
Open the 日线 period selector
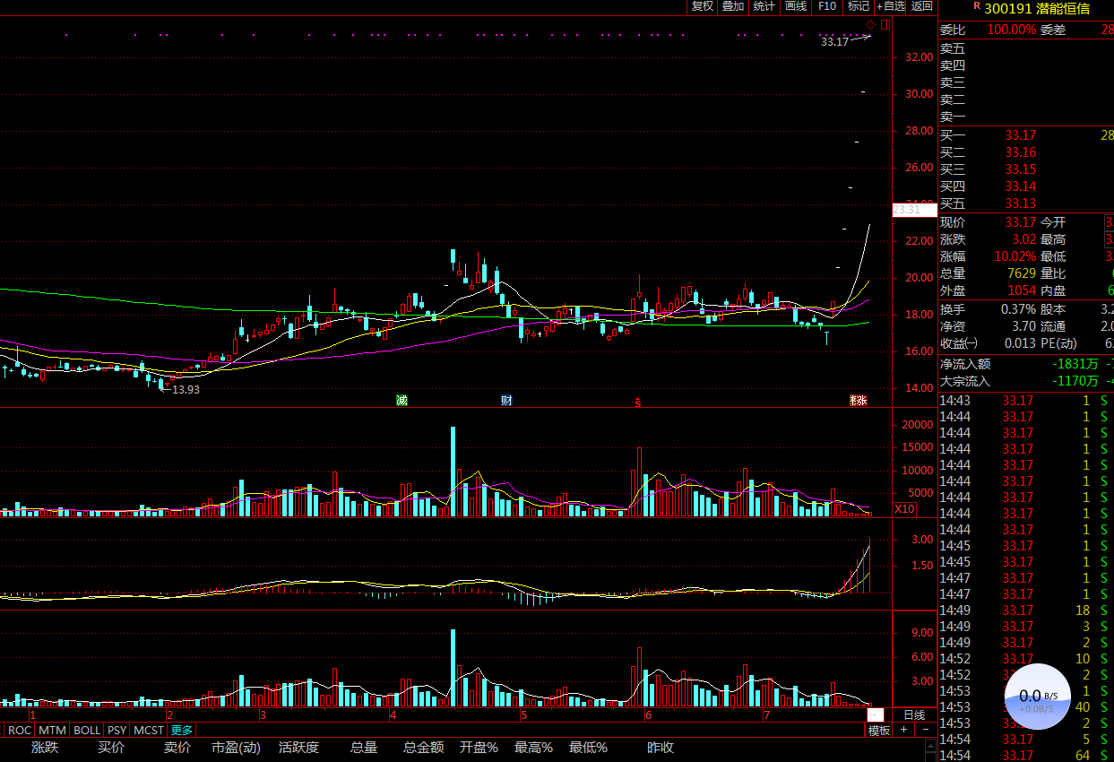914,714
